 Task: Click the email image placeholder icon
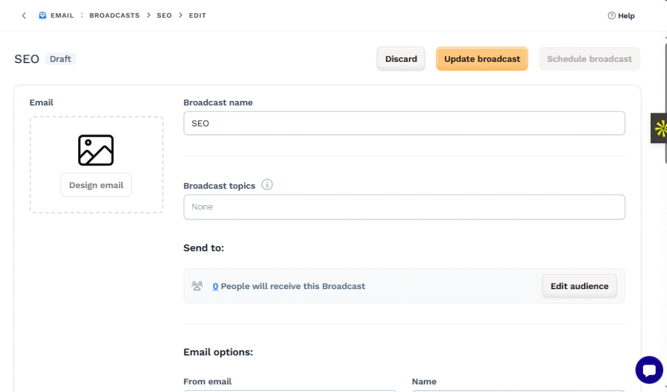click(96, 150)
